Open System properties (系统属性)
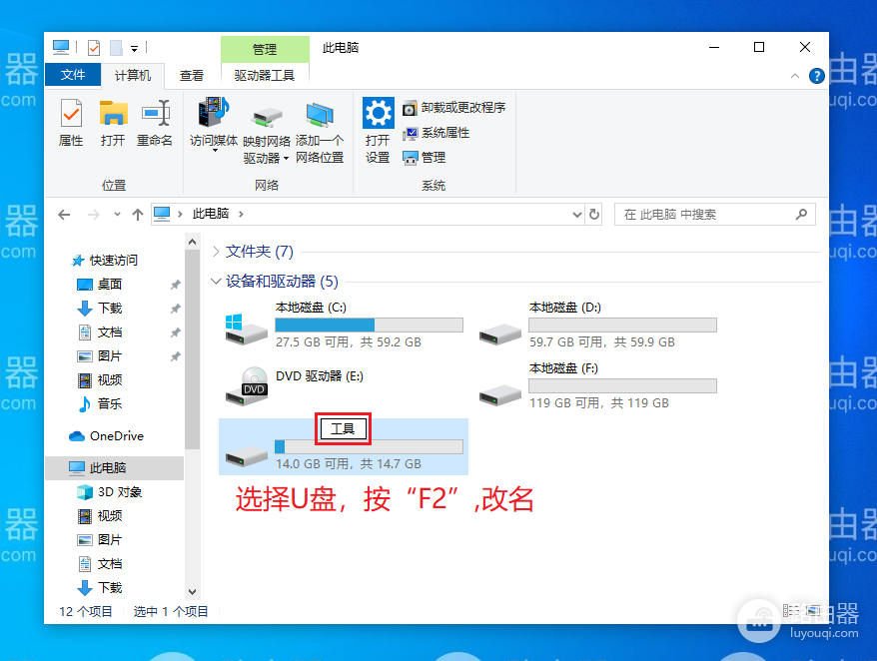 coord(436,133)
